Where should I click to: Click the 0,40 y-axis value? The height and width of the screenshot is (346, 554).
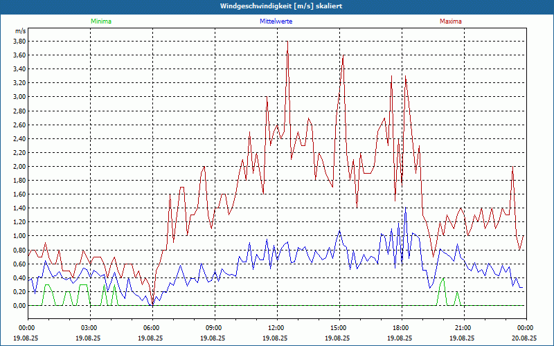(x=19, y=278)
